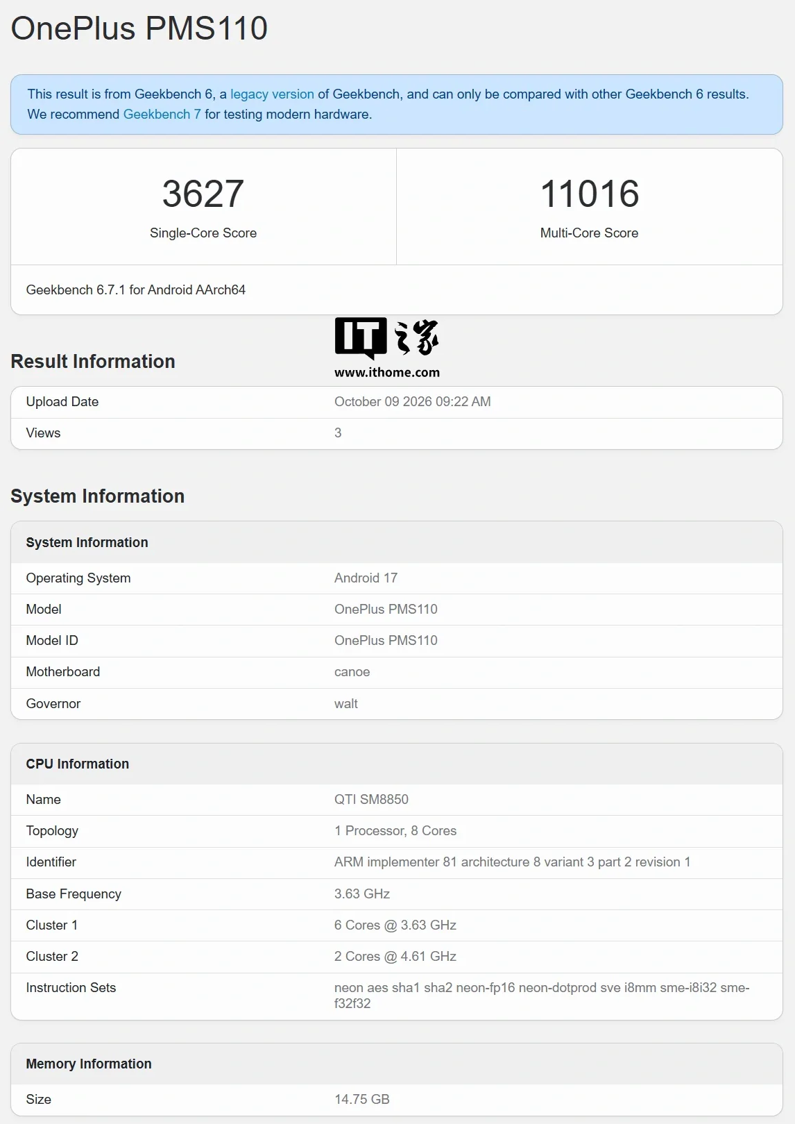Click the "3.63 GHz" Base Frequency value

[x=362, y=894]
